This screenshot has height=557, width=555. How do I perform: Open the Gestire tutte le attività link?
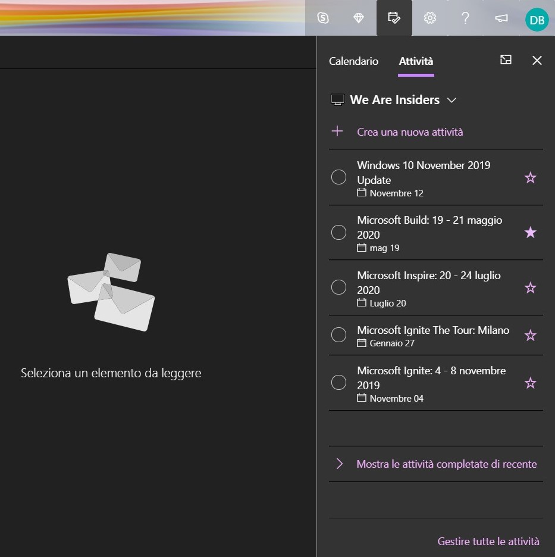coord(488,541)
